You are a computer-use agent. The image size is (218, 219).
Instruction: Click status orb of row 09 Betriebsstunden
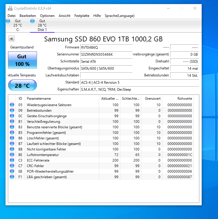(12, 110)
